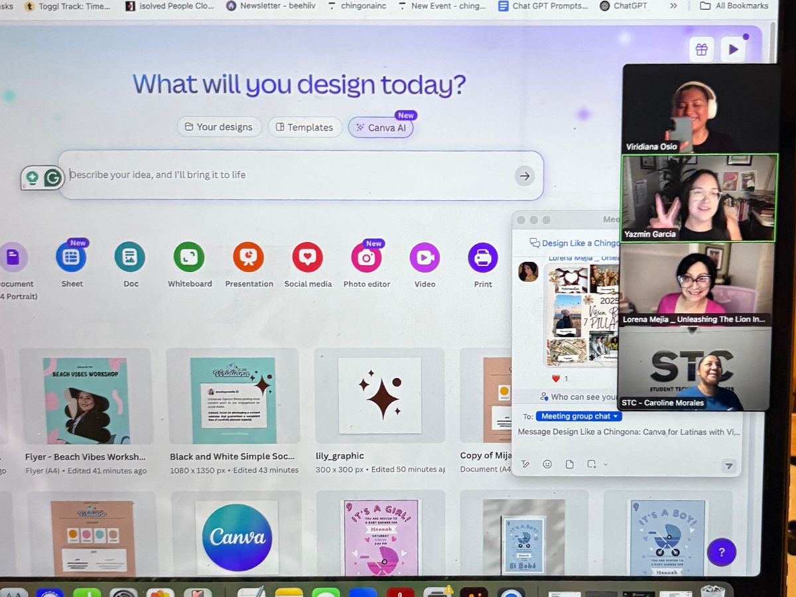The image size is (796, 597).
Task: Click the Design Like a Chingona chat header
Action: [574, 243]
